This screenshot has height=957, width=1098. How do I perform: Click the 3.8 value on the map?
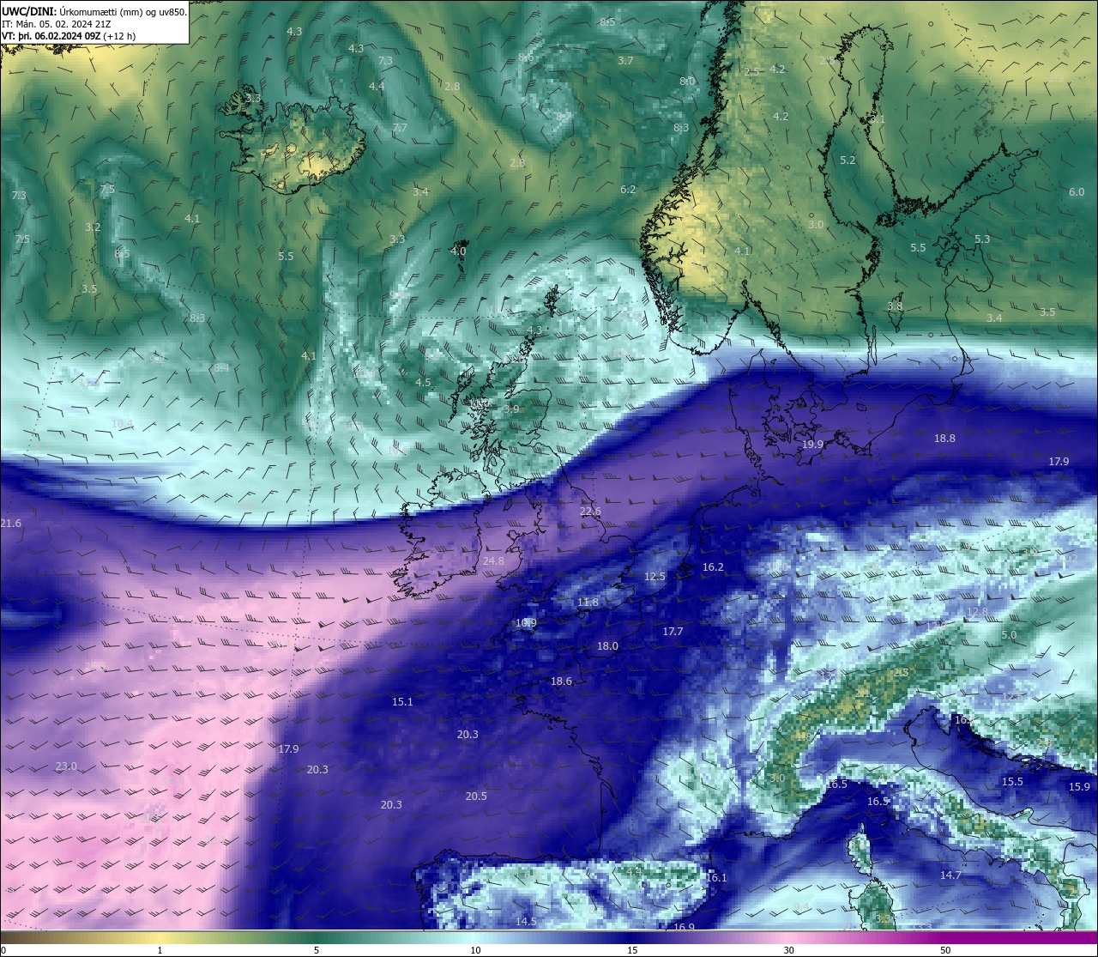[895, 306]
